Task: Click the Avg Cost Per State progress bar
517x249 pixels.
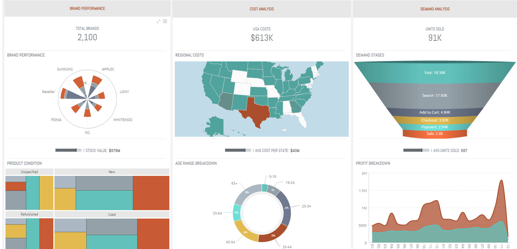Action: pos(238,150)
